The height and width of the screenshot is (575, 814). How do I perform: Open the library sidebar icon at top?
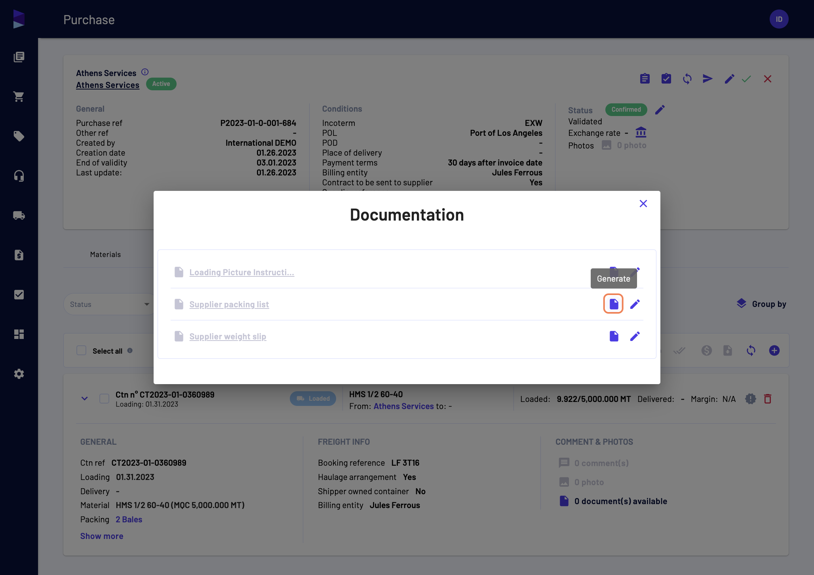19,57
